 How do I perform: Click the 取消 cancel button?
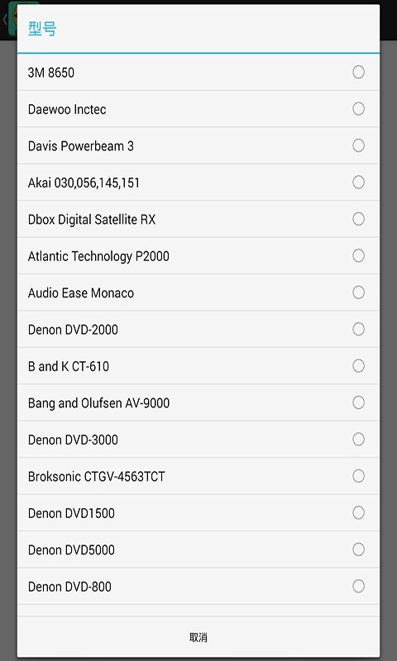198,637
